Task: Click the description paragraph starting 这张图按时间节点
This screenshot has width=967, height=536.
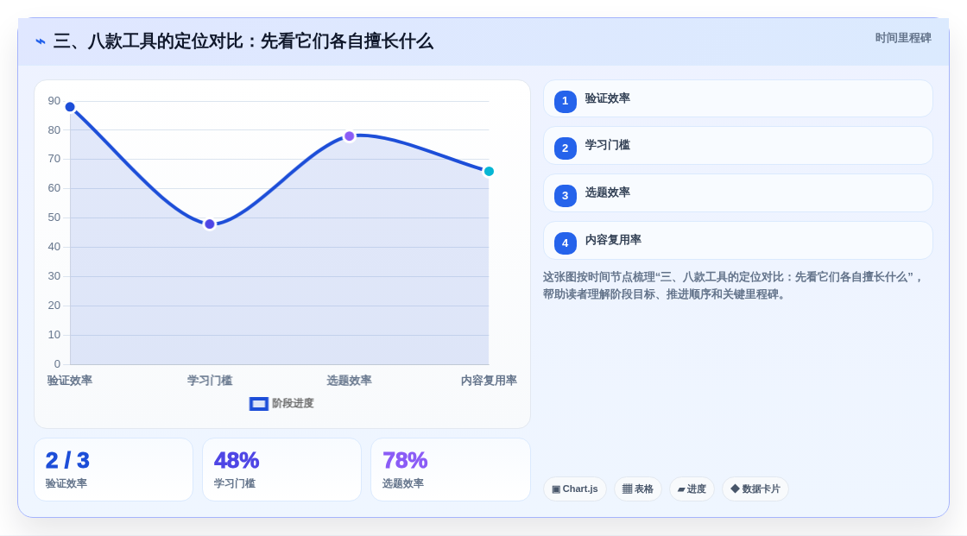Action: click(x=733, y=286)
